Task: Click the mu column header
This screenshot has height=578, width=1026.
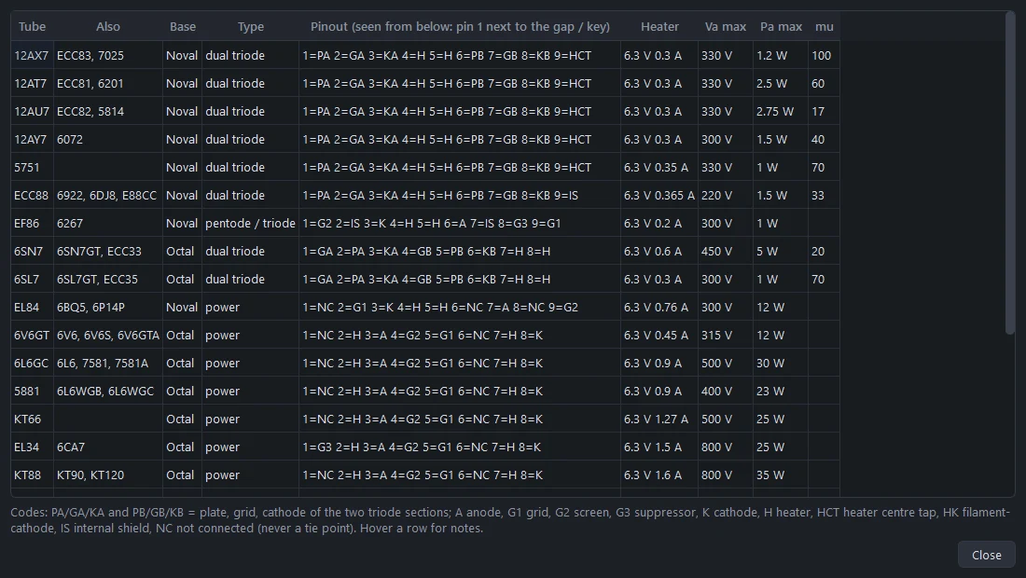Action: tap(825, 27)
